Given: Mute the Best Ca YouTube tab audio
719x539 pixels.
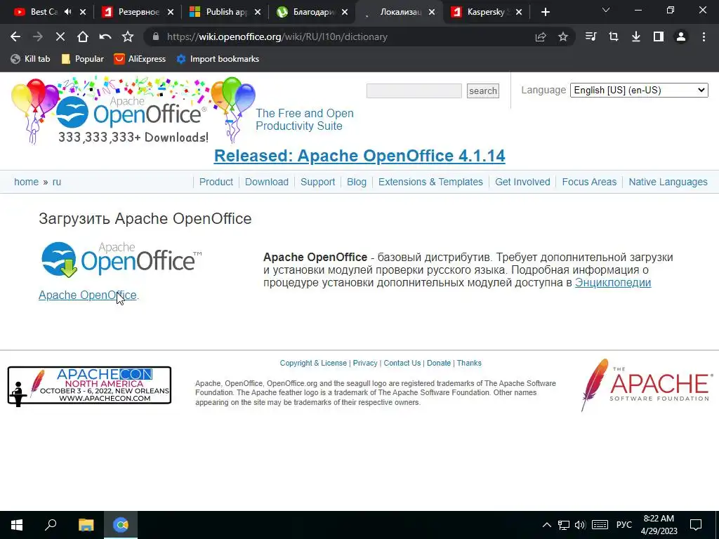Looking at the screenshot, I should (68, 12).
